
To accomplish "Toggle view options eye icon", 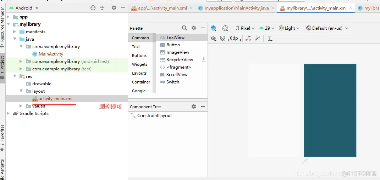I will [x=214, y=39].
